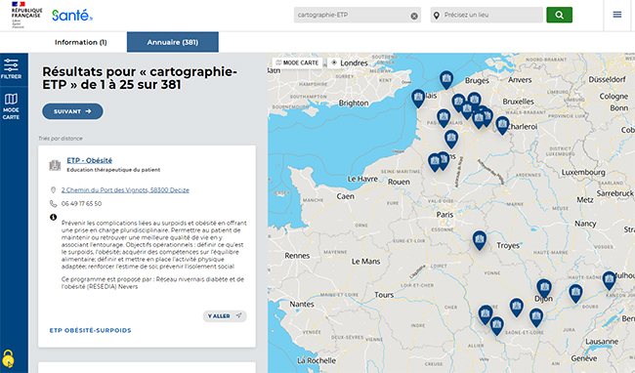Select the northernmost marker west of Bruges
This screenshot has width=635, height=373.
click(446, 79)
